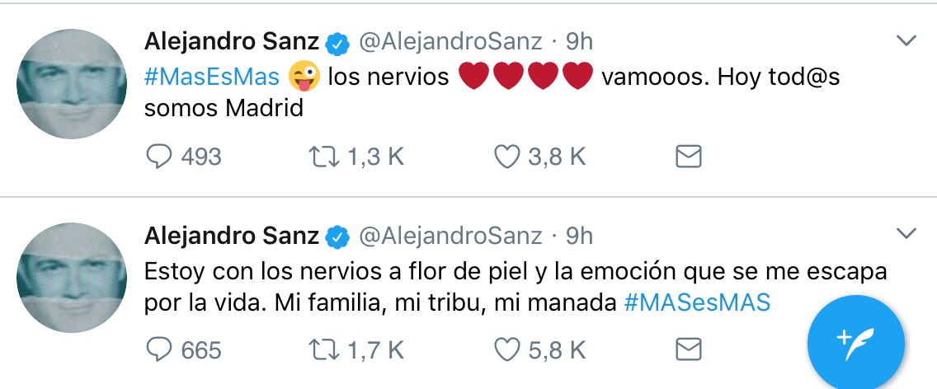Open the #MasEsMas hashtag
This screenshot has width=937, height=389.
212,77
